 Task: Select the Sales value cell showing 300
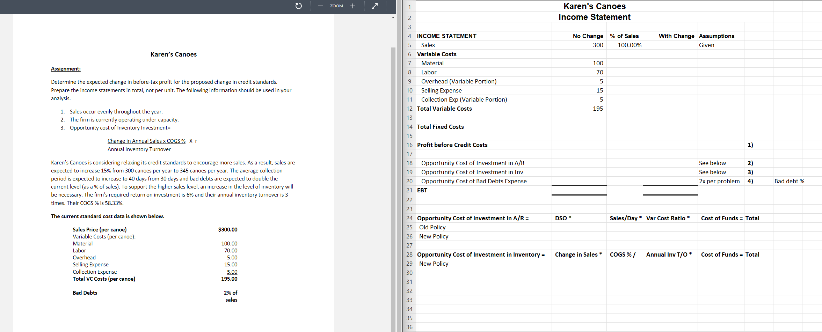pyautogui.click(x=597, y=45)
